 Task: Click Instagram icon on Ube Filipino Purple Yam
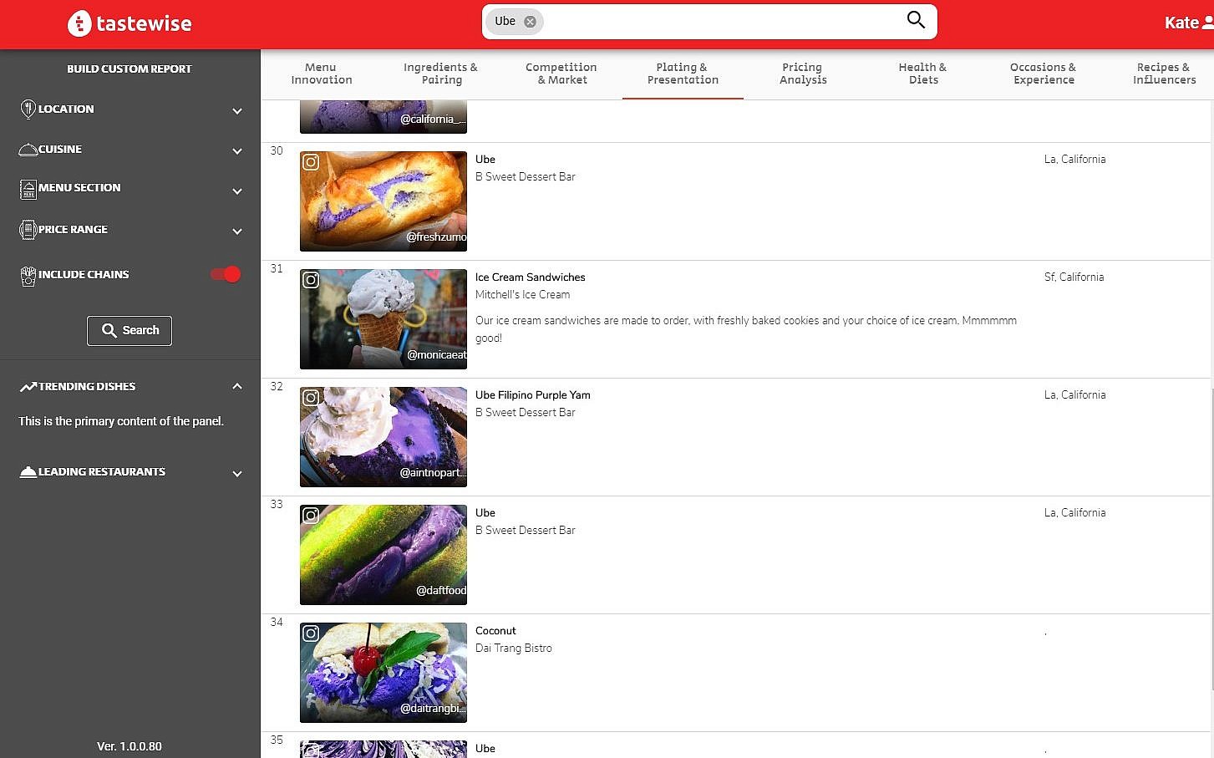coord(311,398)
